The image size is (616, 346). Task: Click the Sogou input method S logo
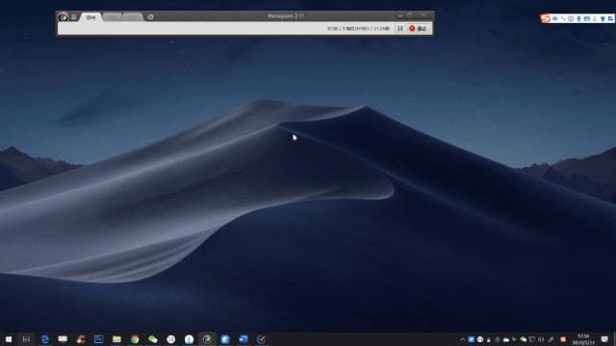[x=546, y=18]
